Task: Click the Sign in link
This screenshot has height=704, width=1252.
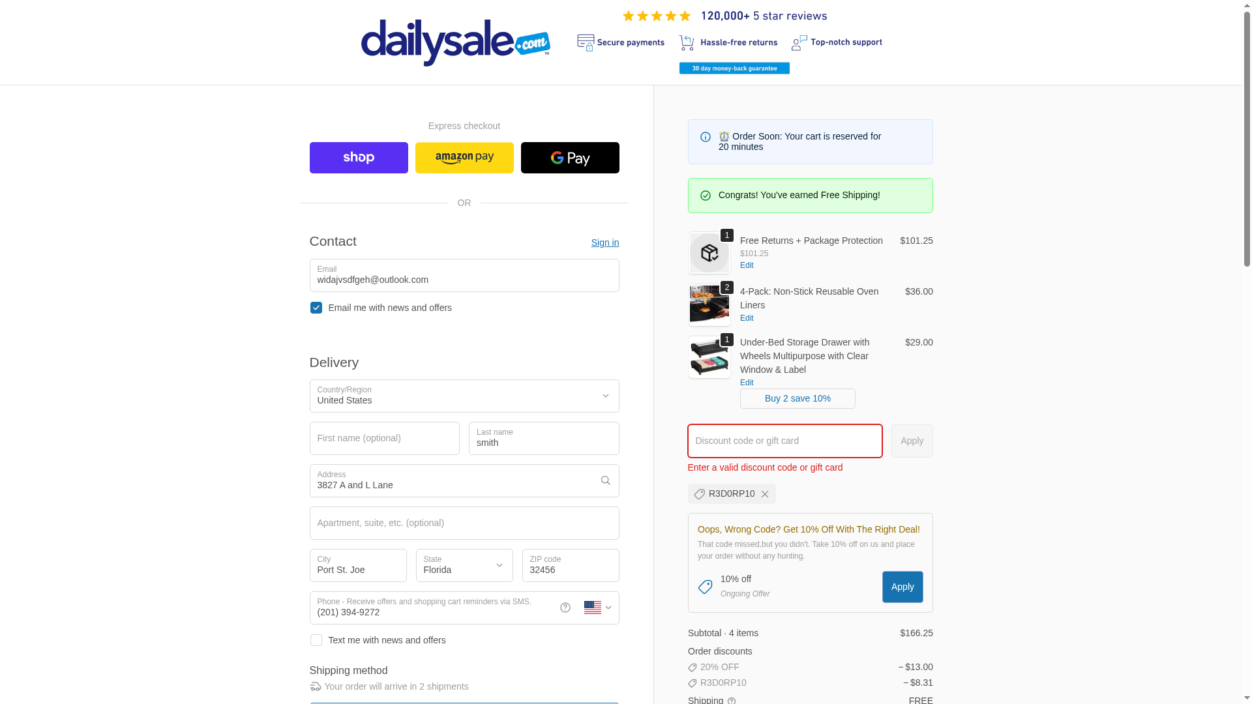Action: [x=605, y=242]
